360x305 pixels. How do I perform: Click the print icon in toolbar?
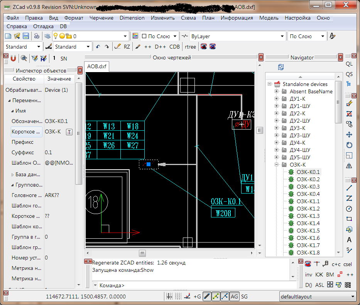(37, 36)
